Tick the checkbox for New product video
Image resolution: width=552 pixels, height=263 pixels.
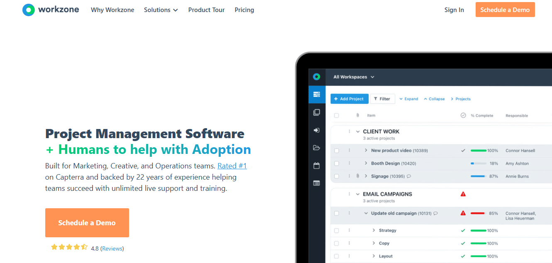337,151
